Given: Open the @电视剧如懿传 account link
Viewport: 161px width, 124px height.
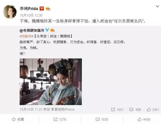Looking at the screenshot, I should click(32, 30).
